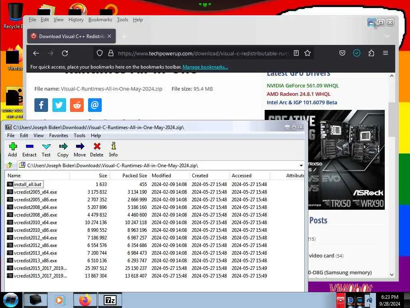Viewport: 410px width, 308px height.
Task: Open Firefox tracking protection shield
Action: tap(100, 53)
